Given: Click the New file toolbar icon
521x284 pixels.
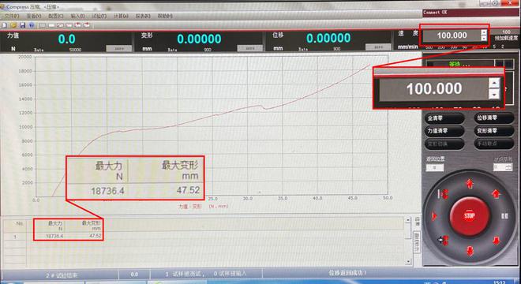Looking at the screenshot, I should 5,25.
